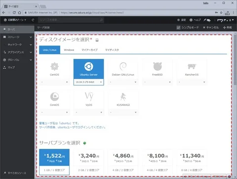Click the site security lock icon
Viewport: 237px width, 179px height.
pyautogui.click(x=26, y=12)
